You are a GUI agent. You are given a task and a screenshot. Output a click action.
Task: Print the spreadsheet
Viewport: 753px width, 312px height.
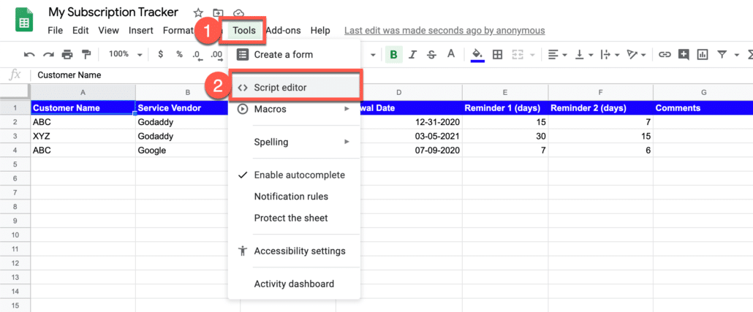67,55
